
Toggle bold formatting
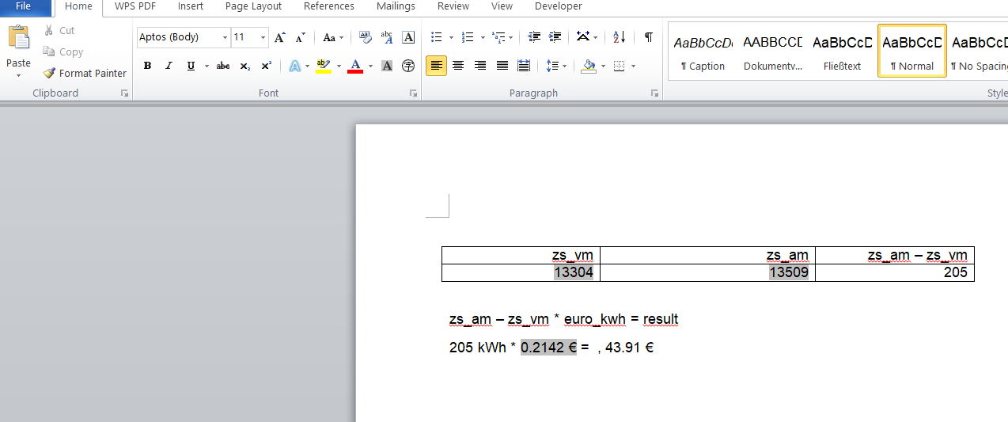click(x=147, y=66)
